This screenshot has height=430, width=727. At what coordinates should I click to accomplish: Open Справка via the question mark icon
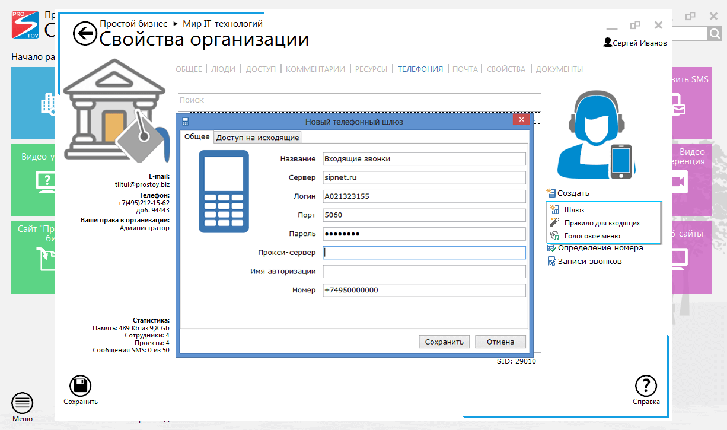point(646,386)
